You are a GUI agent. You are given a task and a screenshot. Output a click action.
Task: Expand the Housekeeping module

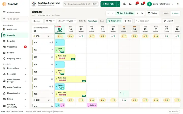[x=15, y=93]
